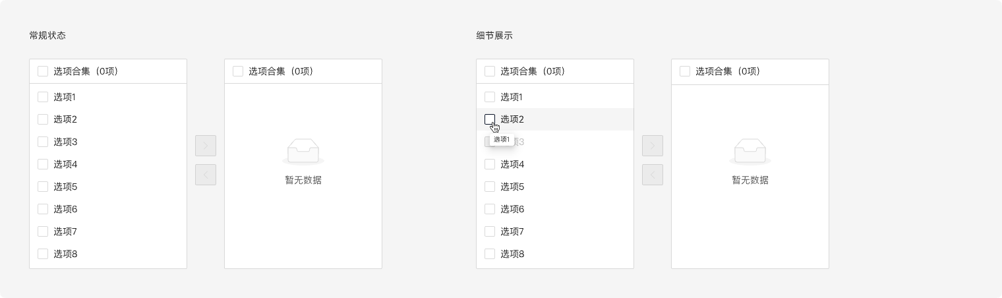Click the 选项6 label in 细节展示 list
1002x298 pixels.
click(512, 209)
